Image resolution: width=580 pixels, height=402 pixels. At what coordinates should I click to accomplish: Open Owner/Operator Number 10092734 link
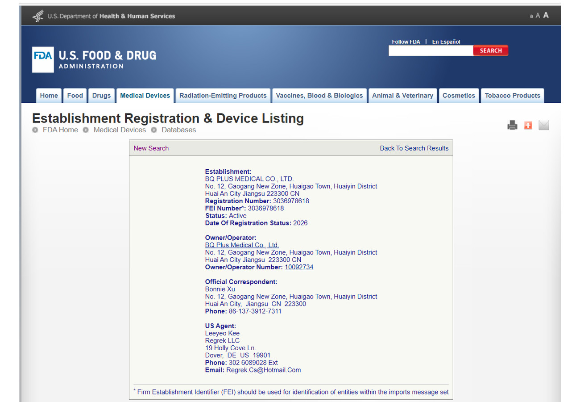tap(299, 267)
